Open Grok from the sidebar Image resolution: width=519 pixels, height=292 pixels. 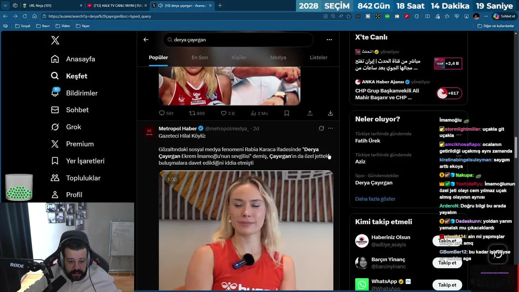[x=66, y=127]
